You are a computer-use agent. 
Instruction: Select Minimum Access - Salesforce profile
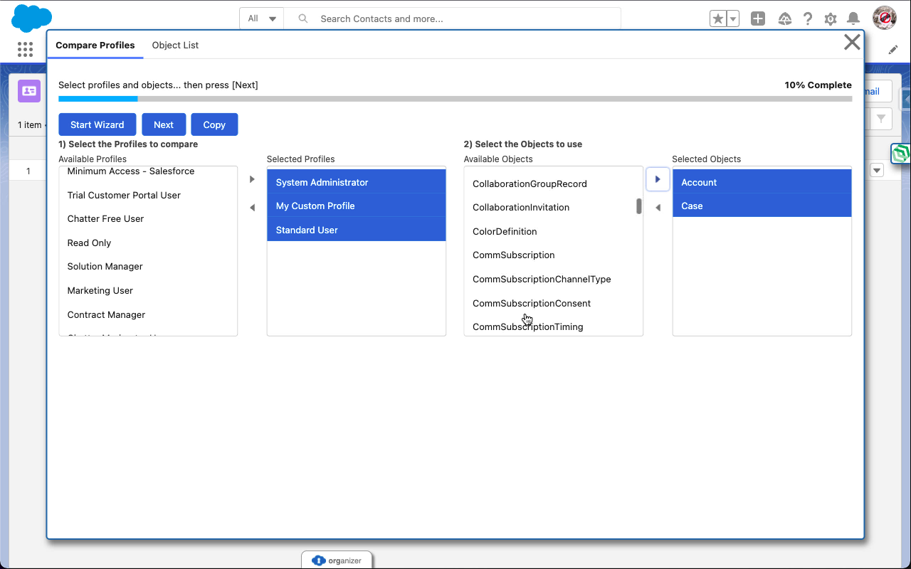coord(148,171)
